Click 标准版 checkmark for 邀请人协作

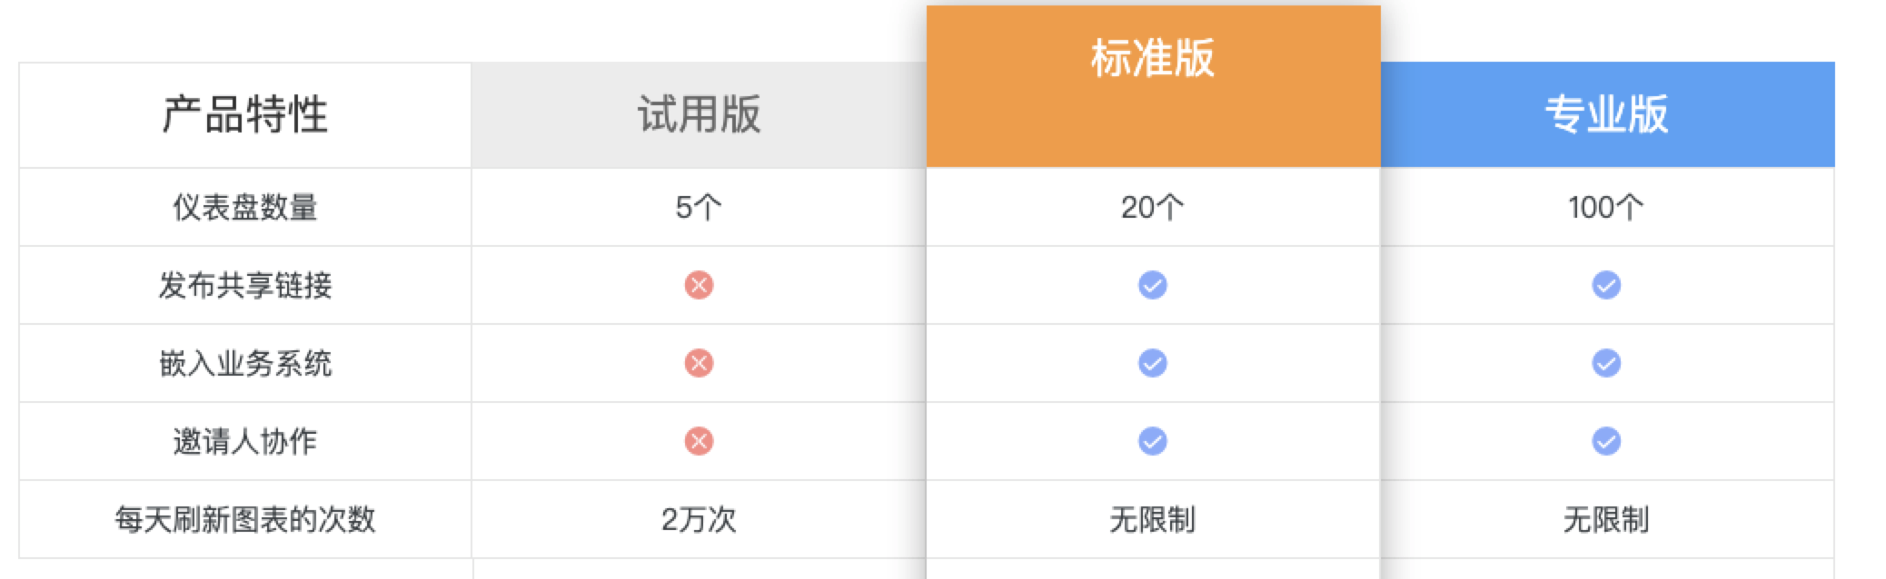point(1152,441)
